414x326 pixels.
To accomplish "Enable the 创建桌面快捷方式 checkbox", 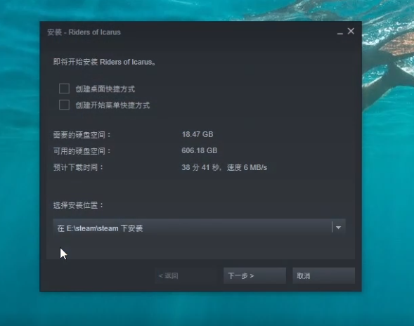I will [x=64, y=89].
